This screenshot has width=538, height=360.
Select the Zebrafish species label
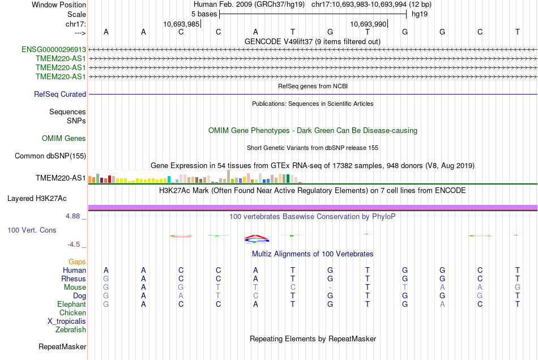(71, 329)
